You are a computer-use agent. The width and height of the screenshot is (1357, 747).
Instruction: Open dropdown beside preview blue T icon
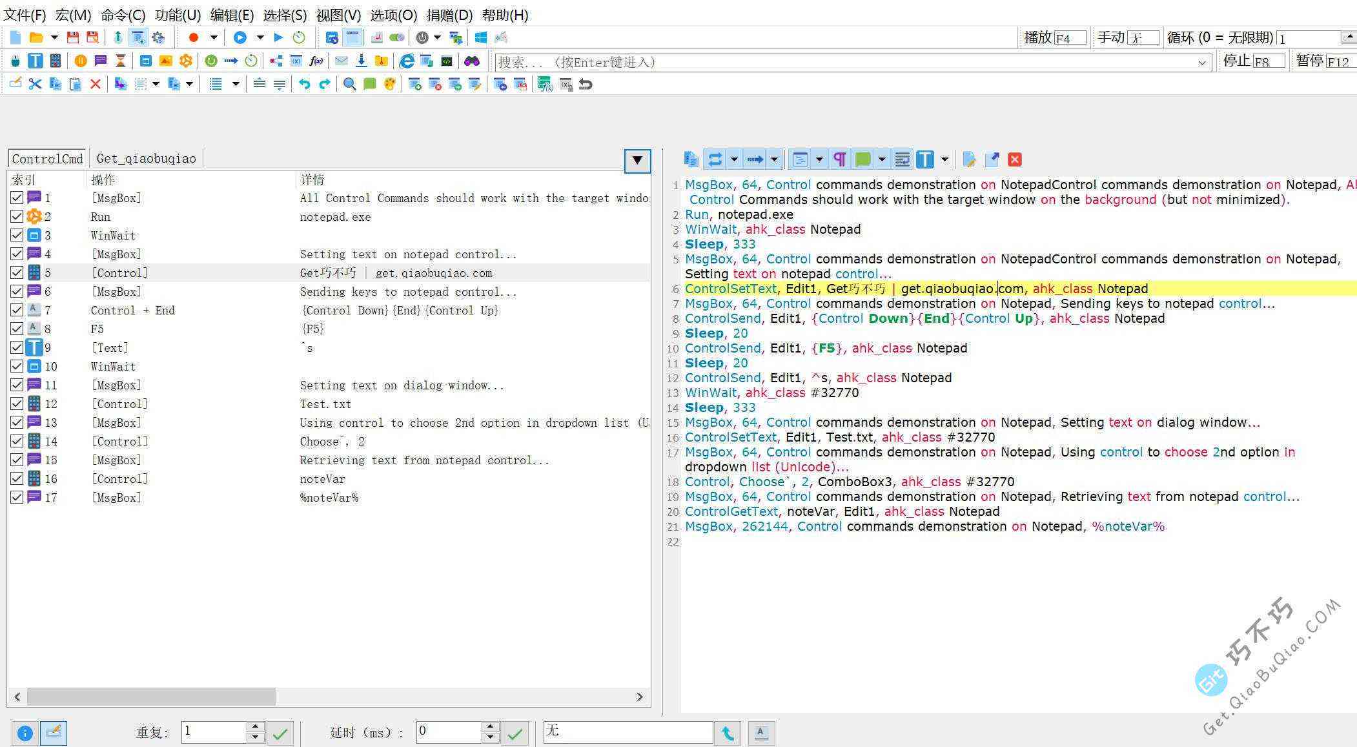pos(944,159)
